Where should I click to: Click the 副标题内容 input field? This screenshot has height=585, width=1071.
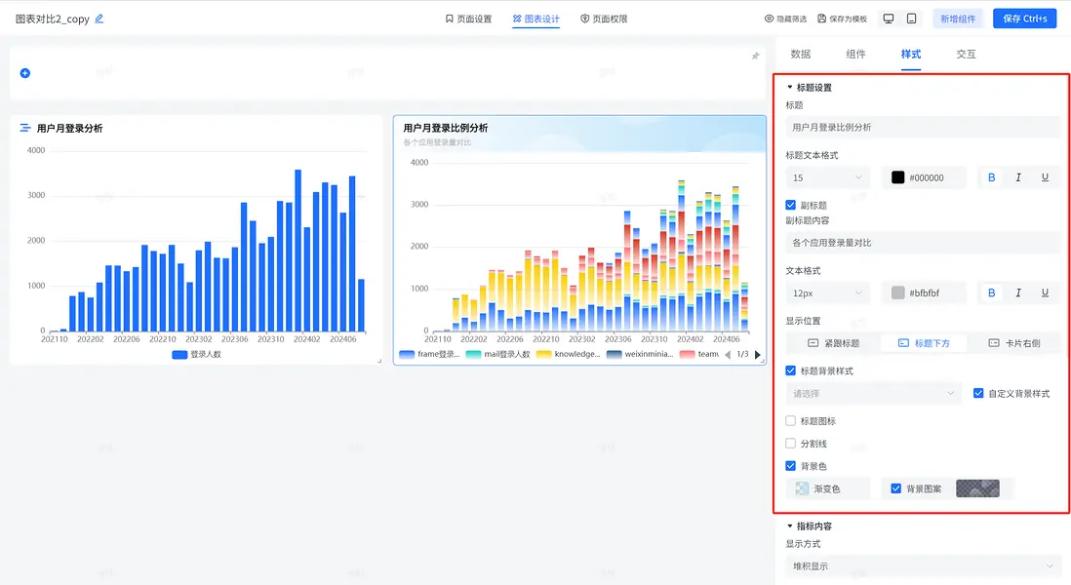click(922, 243)
